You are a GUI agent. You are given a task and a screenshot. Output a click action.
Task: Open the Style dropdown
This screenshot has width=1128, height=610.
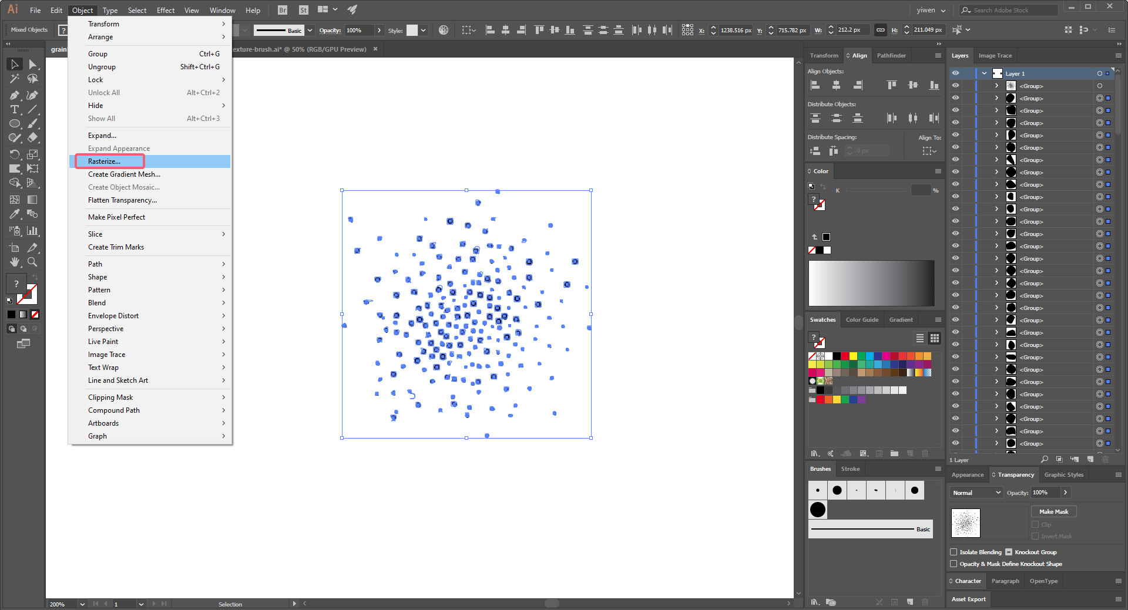tap(423, 30)
